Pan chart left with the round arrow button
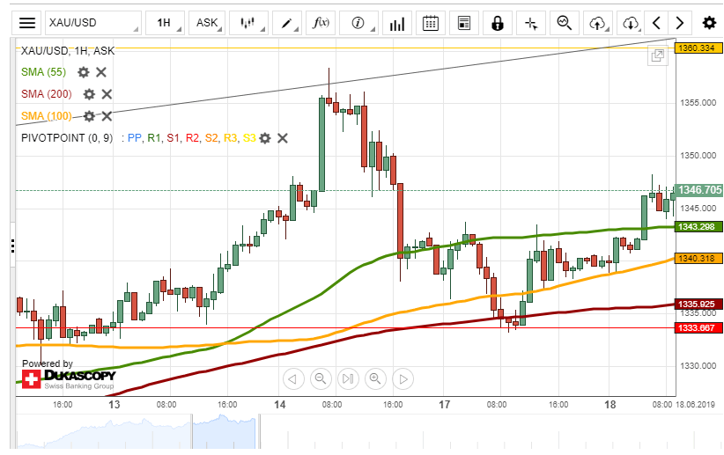 pos(293,379)
